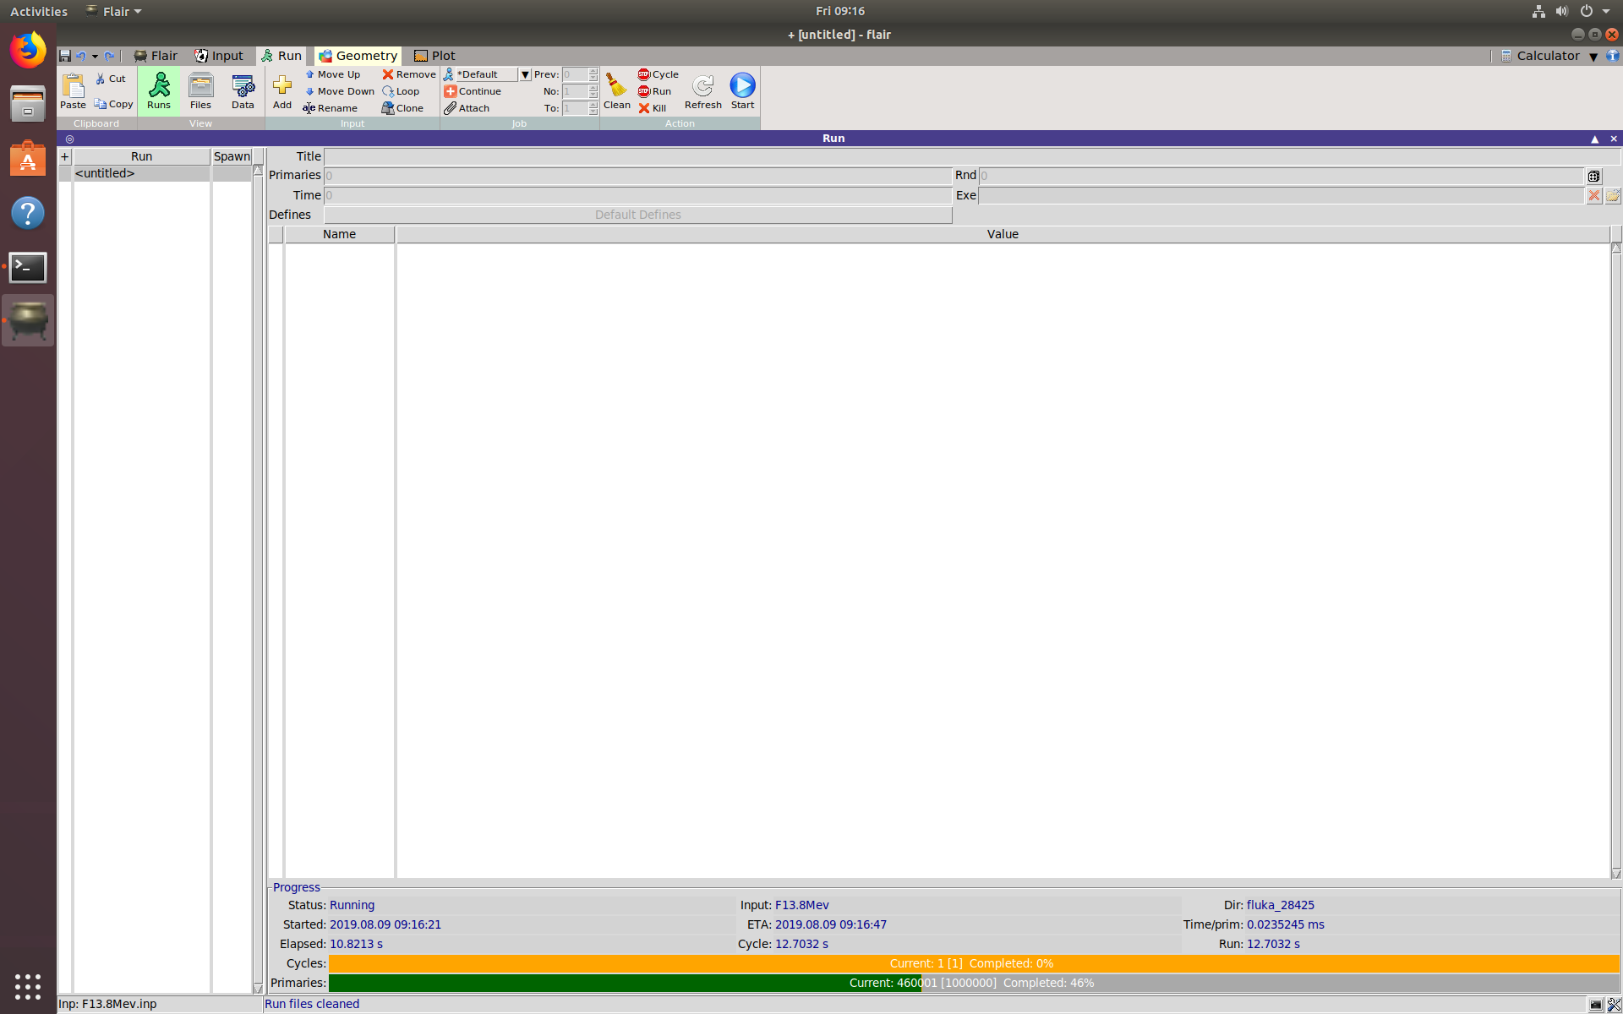Screen dimensions: 1623x1014
Task: Clean run files with broom icon
Action: click(x=616, y=90)
